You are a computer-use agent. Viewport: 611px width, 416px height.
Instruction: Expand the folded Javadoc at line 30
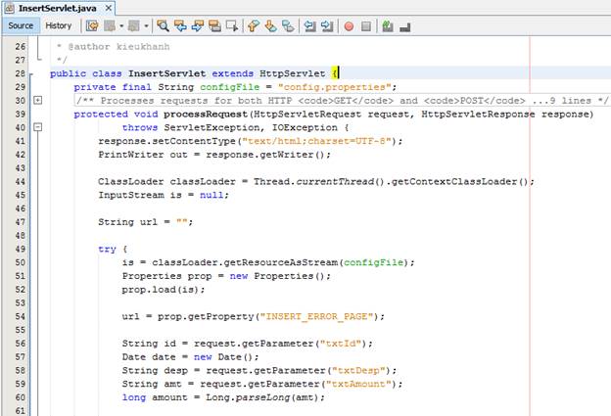(x=38, y=100)
